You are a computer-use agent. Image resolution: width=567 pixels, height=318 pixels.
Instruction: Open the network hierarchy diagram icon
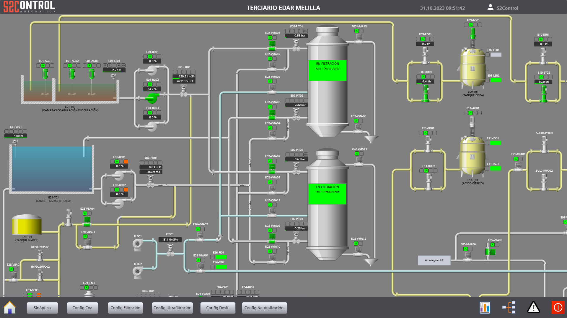point(509,307)
